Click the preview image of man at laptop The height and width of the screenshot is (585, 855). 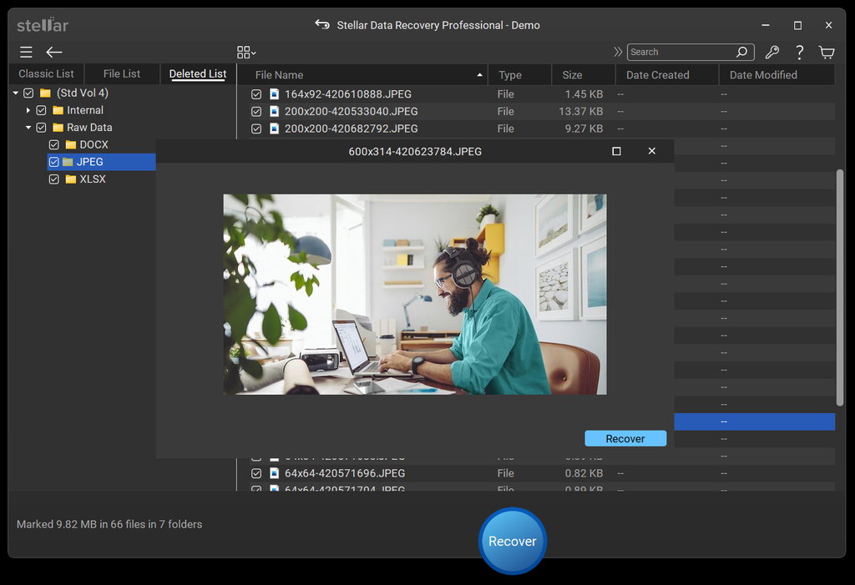pyautogui.click(x=414, y=295)
